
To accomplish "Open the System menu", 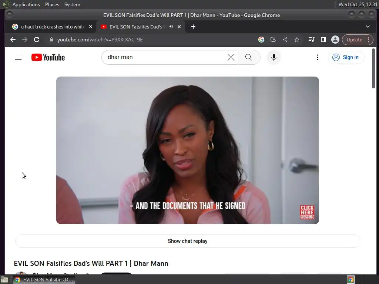I will tap(72, 4).
